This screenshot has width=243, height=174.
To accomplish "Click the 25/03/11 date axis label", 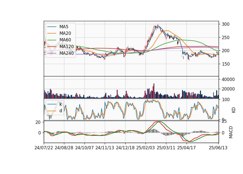I will 166,148.
